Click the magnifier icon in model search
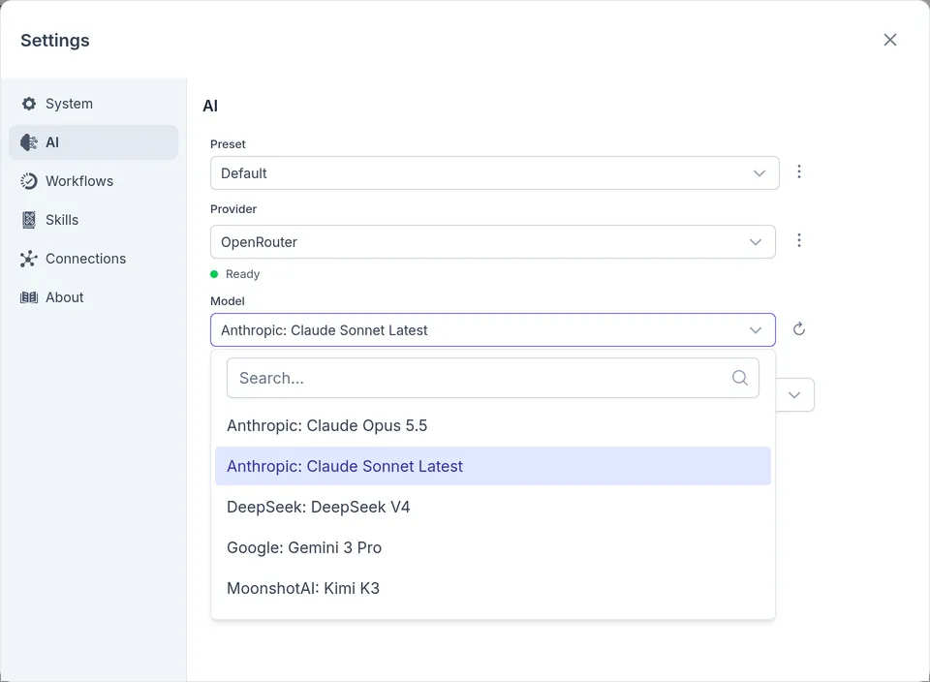The width and height of the screenshot is (930, 682). (739, 378)
